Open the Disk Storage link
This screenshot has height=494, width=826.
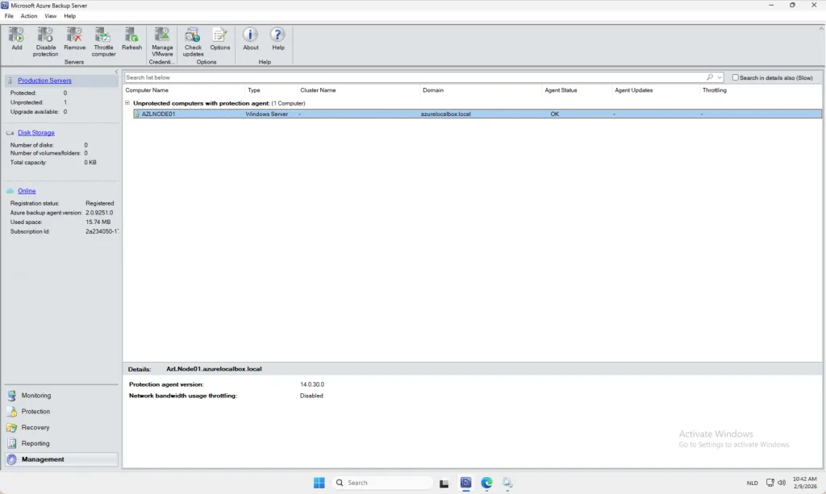(36, 132)
